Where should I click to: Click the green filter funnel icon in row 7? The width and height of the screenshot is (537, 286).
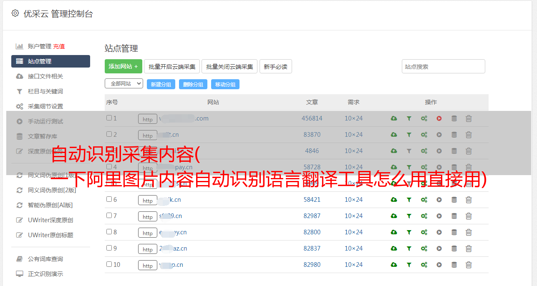[409, 216]
